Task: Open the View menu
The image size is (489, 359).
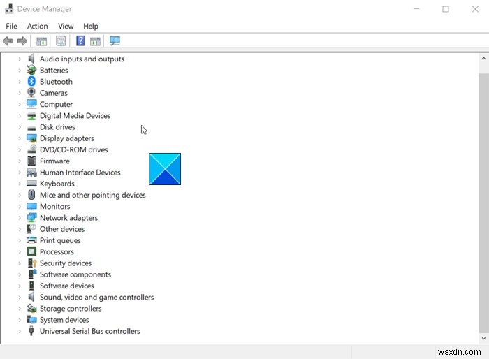Action: click(x=66, y=27)
